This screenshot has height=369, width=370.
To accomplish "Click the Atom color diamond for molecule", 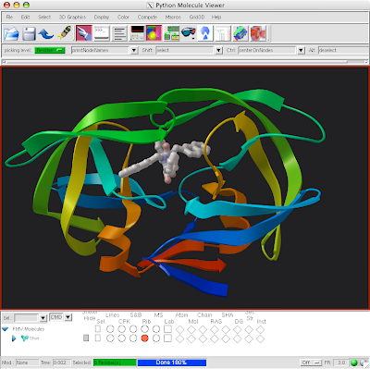I will click(x=179, y=338).
